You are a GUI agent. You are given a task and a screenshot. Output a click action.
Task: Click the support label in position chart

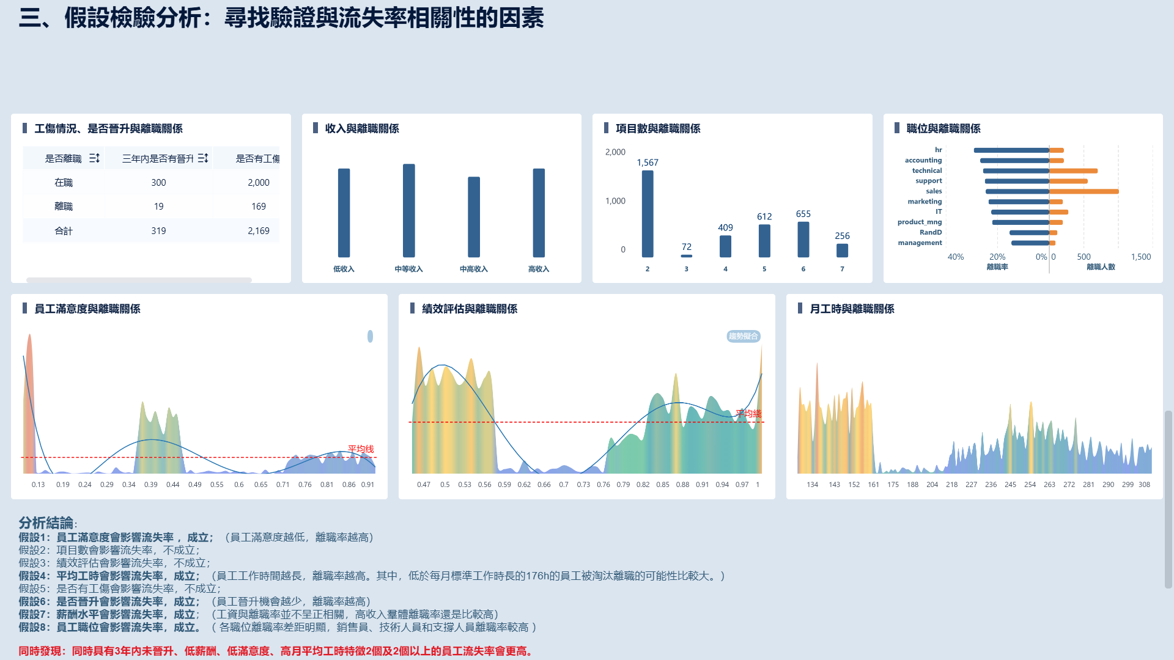click(x=929, y=181)
